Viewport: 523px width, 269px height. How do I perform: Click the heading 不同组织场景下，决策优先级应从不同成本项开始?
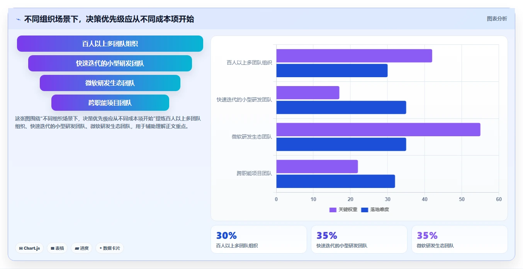(109, 19)
